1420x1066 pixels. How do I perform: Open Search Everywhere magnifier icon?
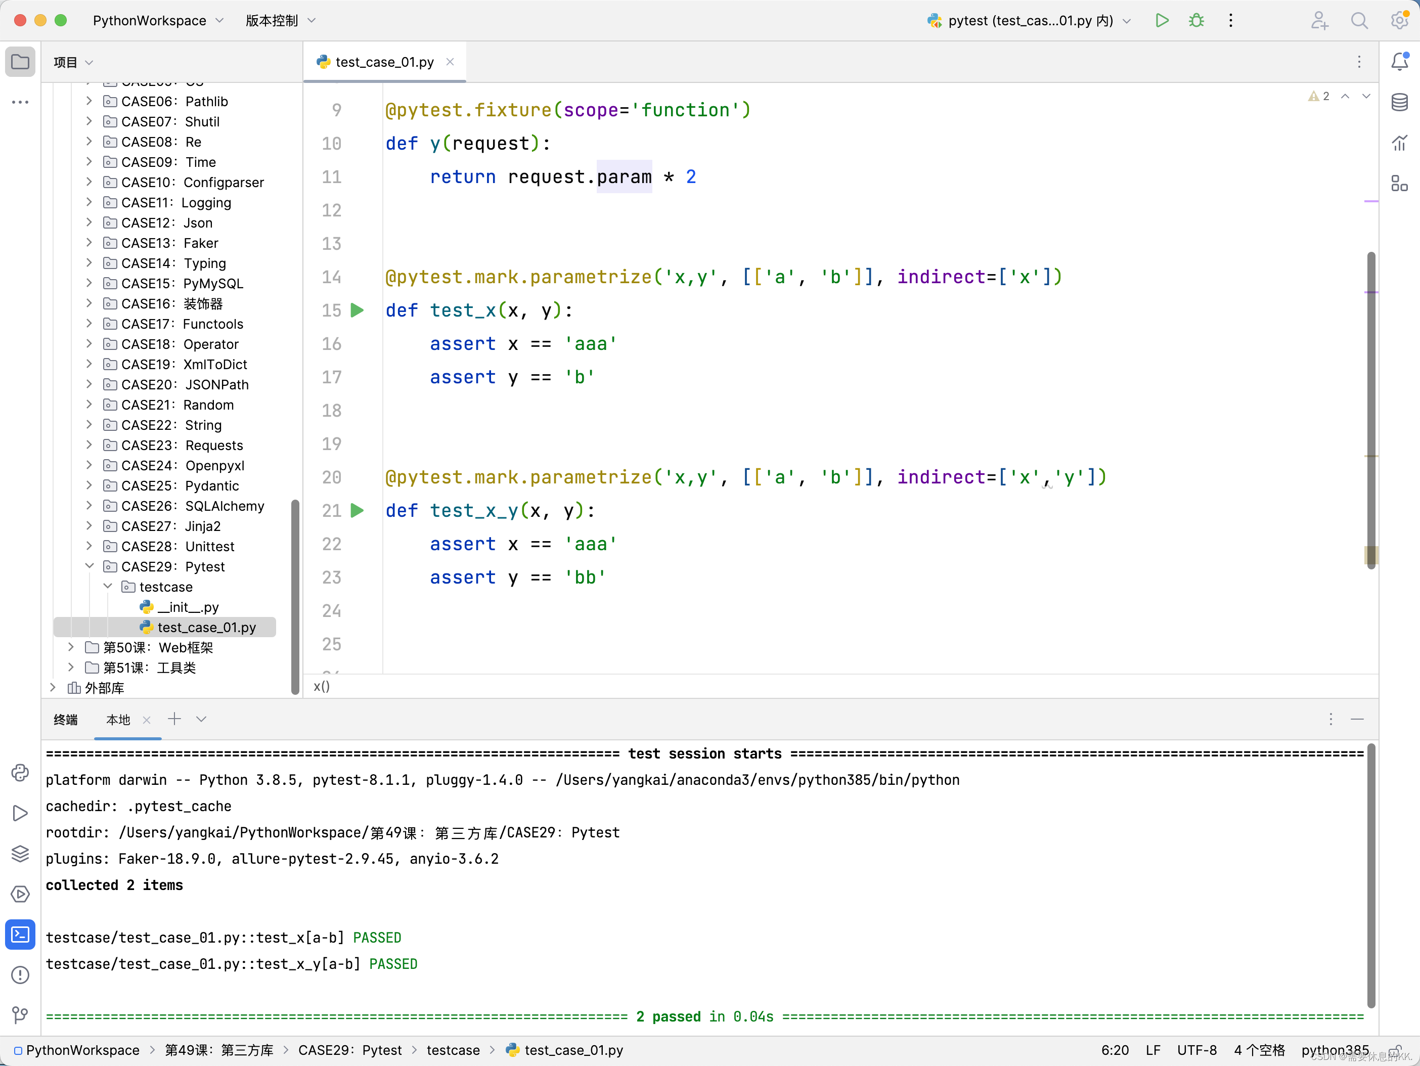(x=1359, y=21)
